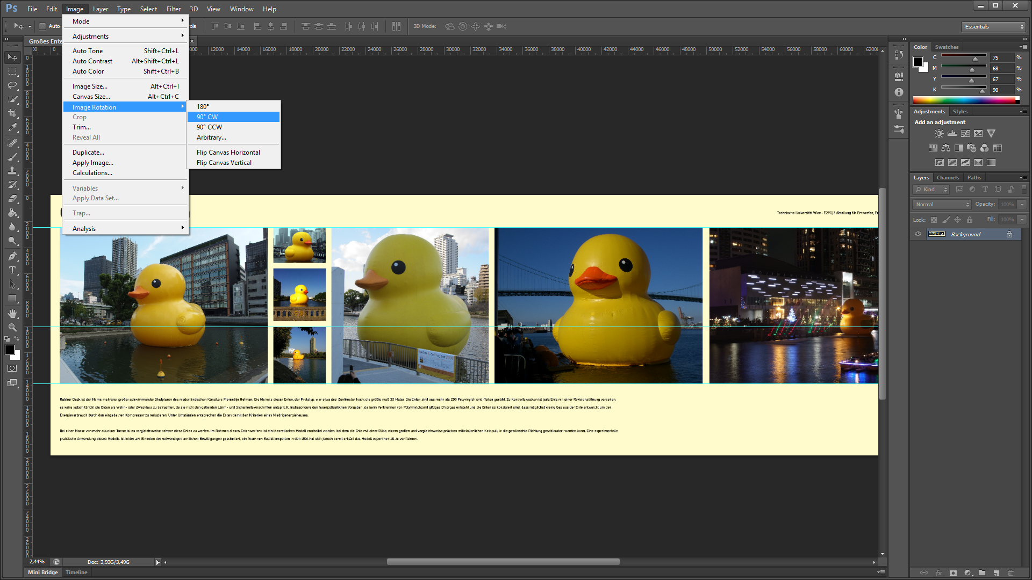
Task: Toggle the Auto-Select checkbox in options bar
Action: 42,26
